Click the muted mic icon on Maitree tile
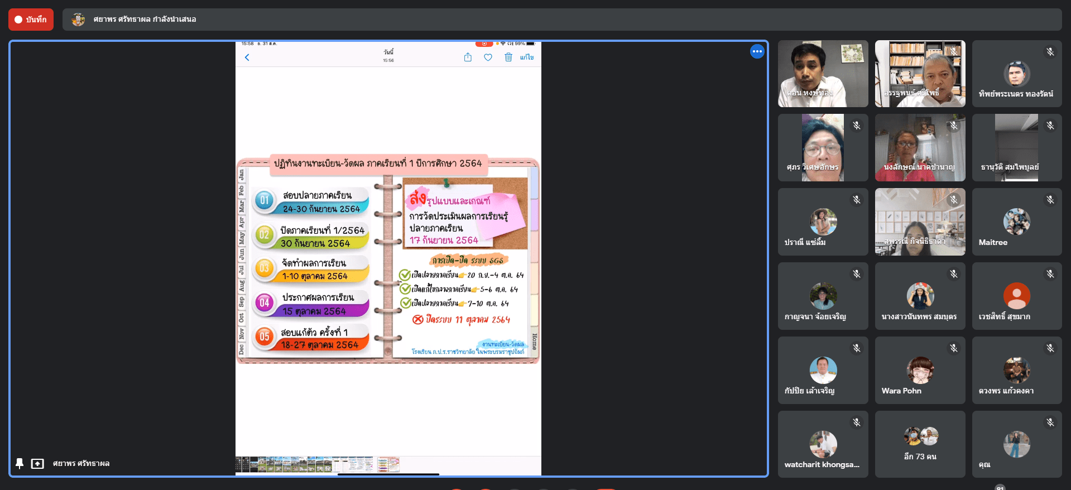 click(x=1050, y=200)
